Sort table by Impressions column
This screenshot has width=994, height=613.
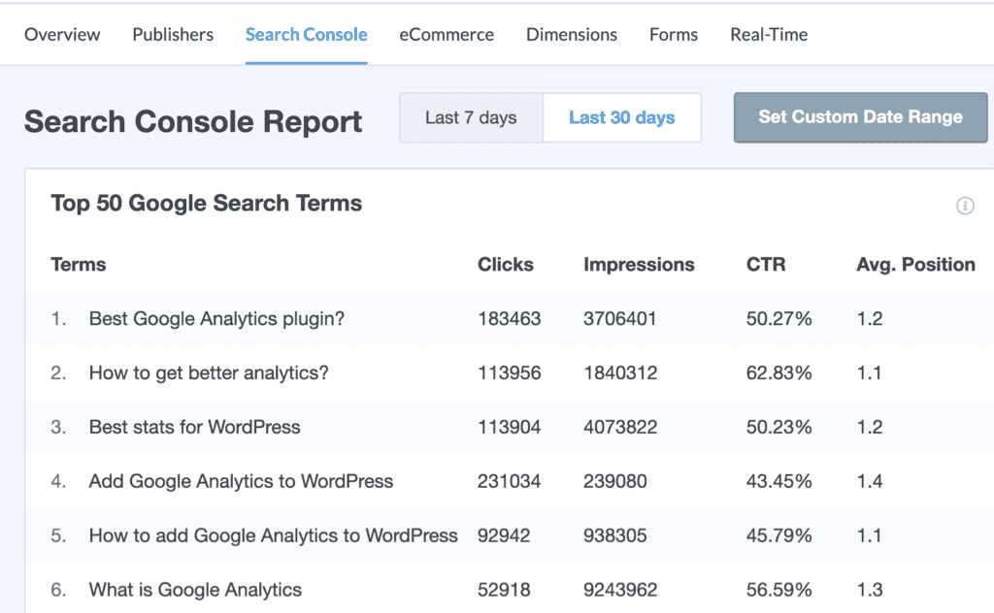point(638,264)
